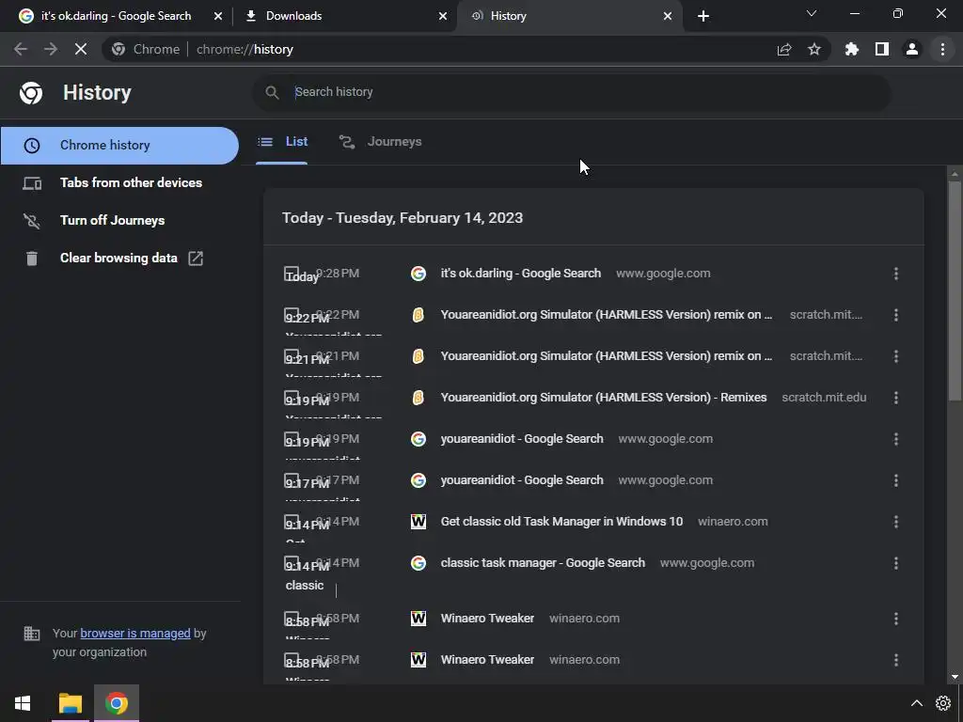
Task: Tick checkbox for 9:21 PM Youareanidiot remix entry
Action: coord(292,356)
